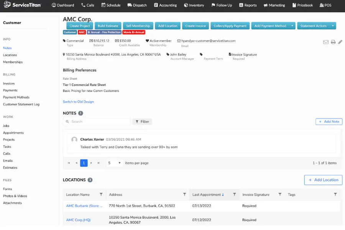Click the Add Payment Method button

click(270, 26)
